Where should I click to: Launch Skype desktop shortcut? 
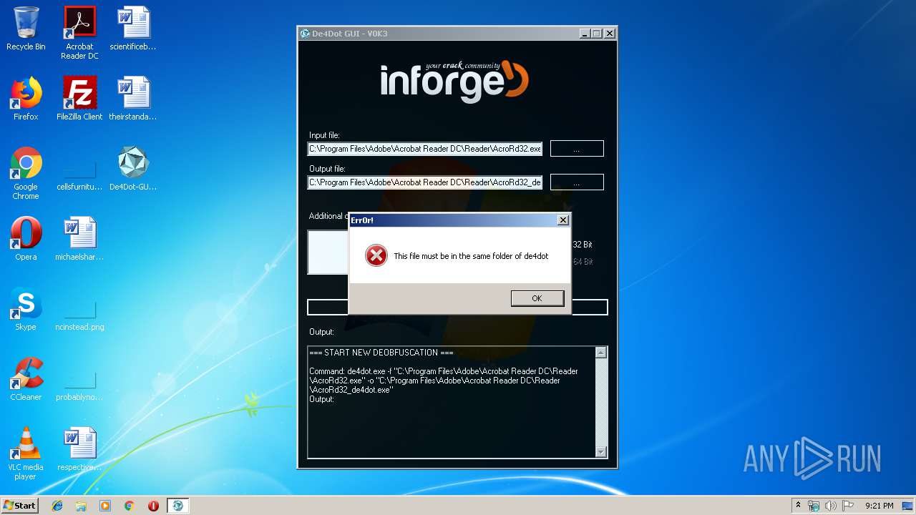(x=26, y=309)
